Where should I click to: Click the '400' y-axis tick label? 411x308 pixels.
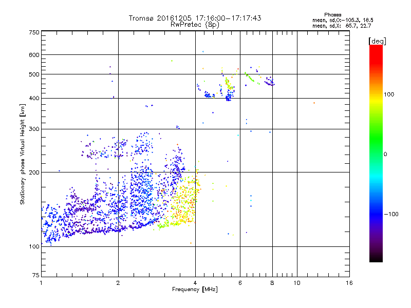[x=34, y=98]
